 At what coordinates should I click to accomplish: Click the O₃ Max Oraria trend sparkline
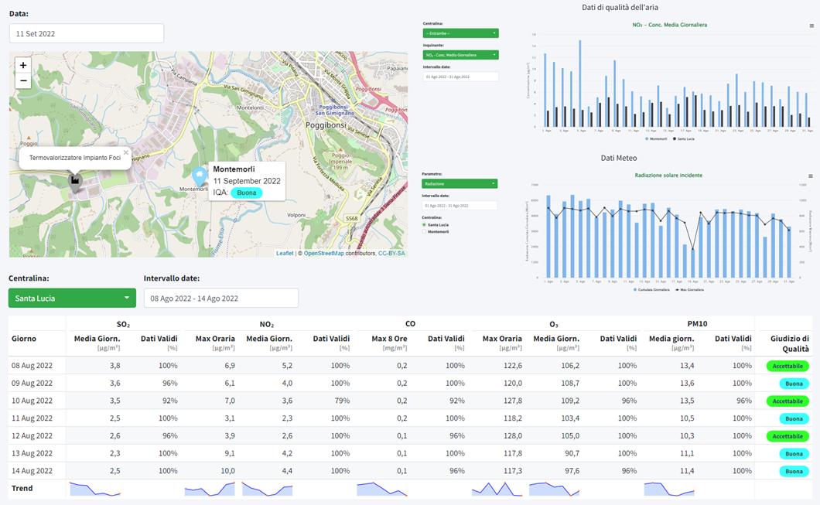click(497, 489)
